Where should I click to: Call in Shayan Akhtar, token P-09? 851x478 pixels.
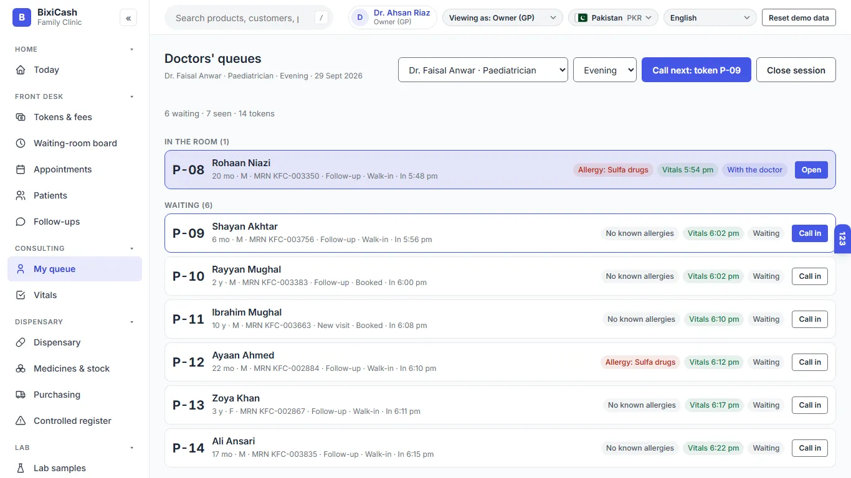(810, 233)
